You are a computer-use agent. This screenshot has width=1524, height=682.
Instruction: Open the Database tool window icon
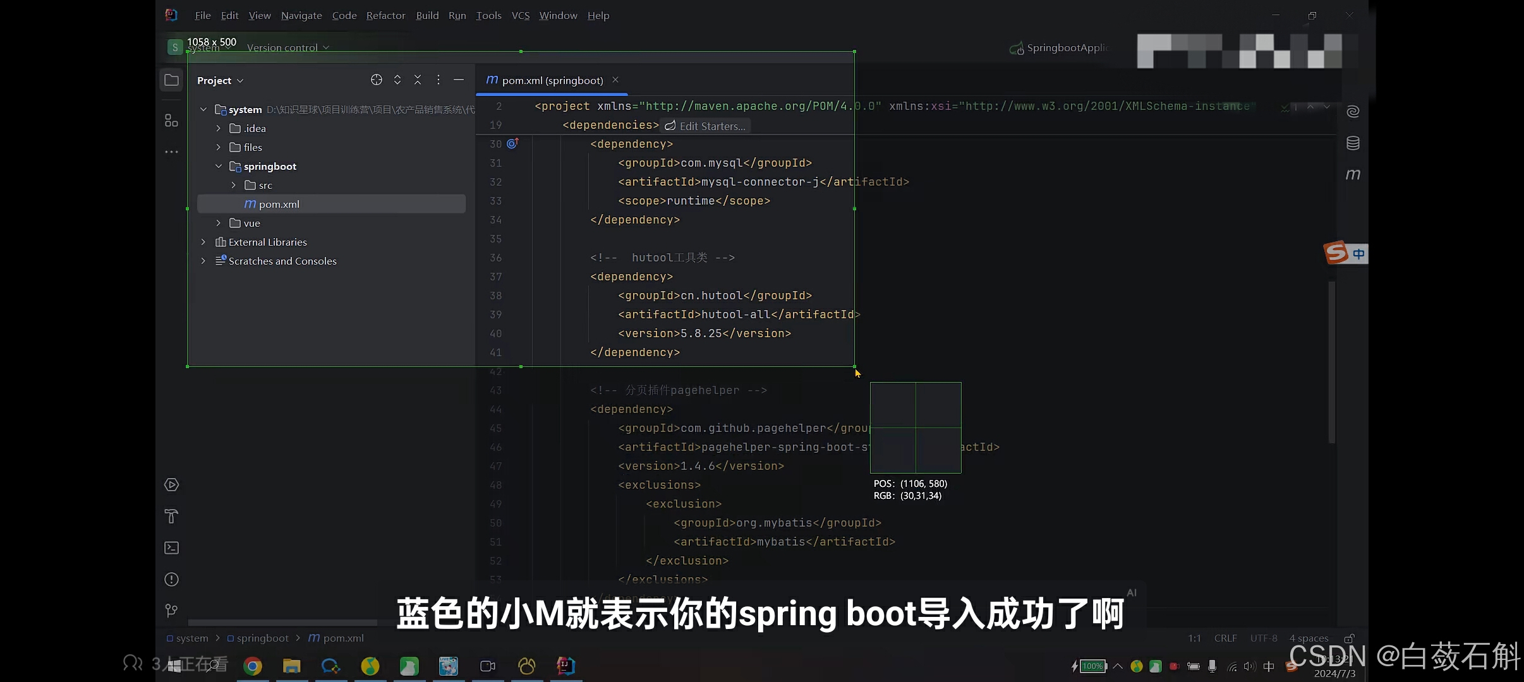[x=1352, y=143]
